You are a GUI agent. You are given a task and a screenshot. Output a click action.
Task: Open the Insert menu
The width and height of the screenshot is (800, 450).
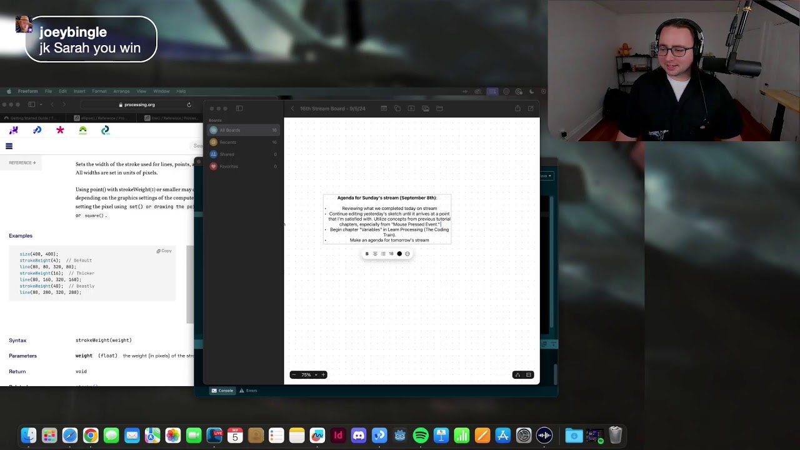point(79,91)
